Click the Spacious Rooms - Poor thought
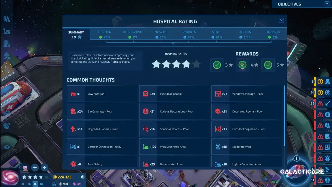Viewport: 332px width, 187px height. click(174, 129)
